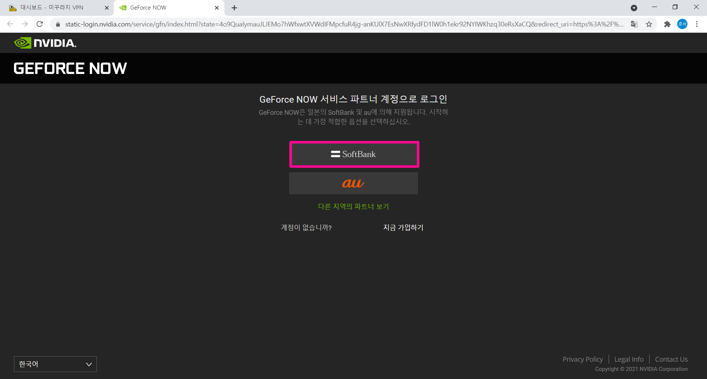The width and height of the screenshot is (707, 379).
Task: Click the 계정이 없습니까? text
Action: [x=306, y=227]
